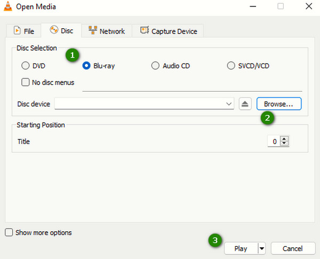Screen dimensions: 320x259
Task: Click the Network tab icon
Action: click(x=92, y=31)
